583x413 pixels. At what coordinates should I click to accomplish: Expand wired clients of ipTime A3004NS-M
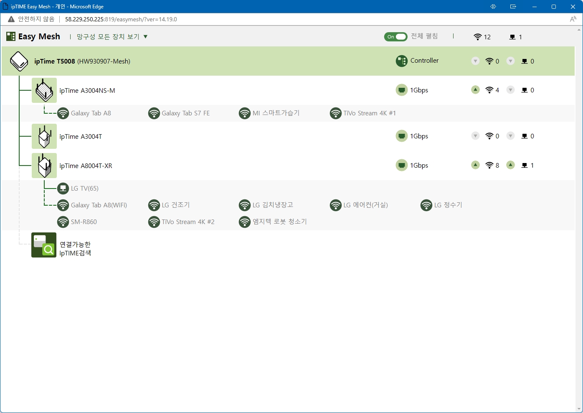tap(510, 90)
